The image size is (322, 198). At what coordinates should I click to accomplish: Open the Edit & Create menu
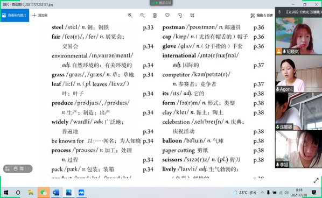point(262,16)
